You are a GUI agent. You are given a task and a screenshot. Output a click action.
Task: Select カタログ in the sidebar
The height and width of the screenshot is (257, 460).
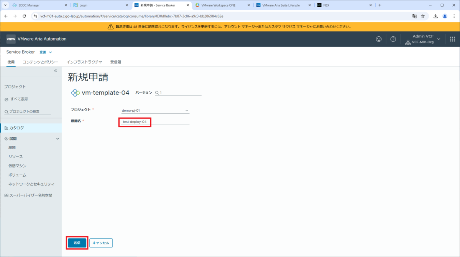click(x=31, y=128)
